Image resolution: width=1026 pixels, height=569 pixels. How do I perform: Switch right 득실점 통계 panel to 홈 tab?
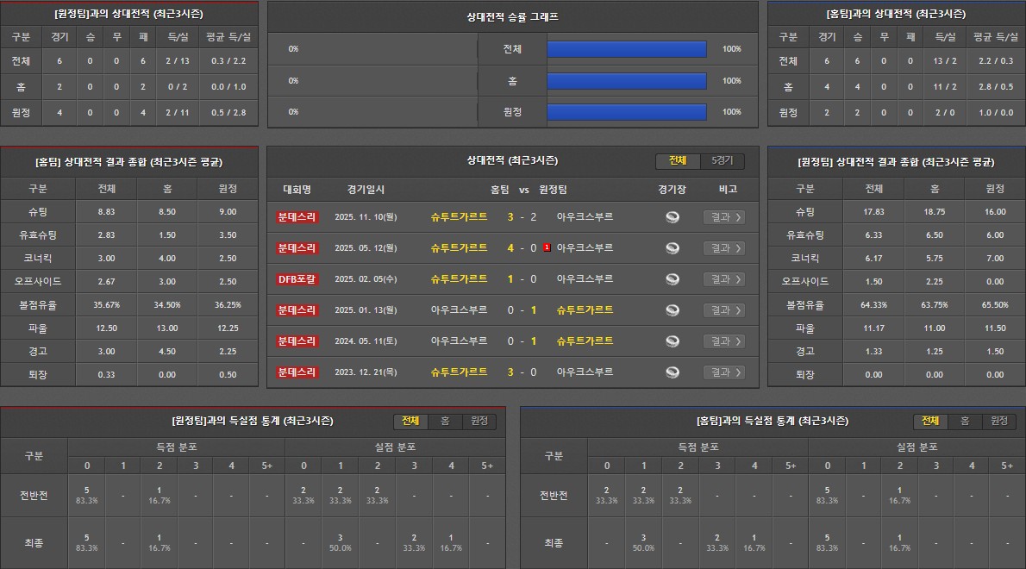[965, 422]
